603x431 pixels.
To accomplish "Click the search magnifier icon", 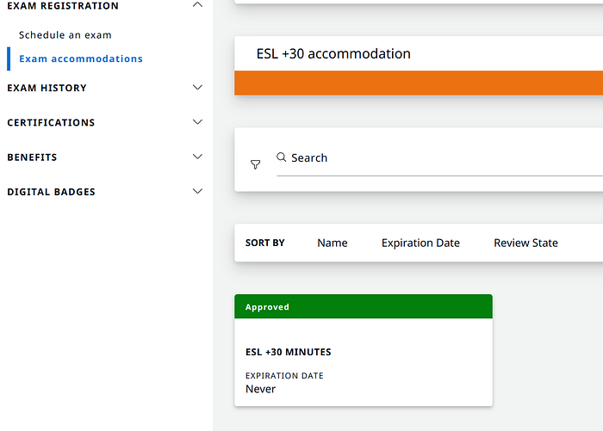I will click(x=281, y=157).
